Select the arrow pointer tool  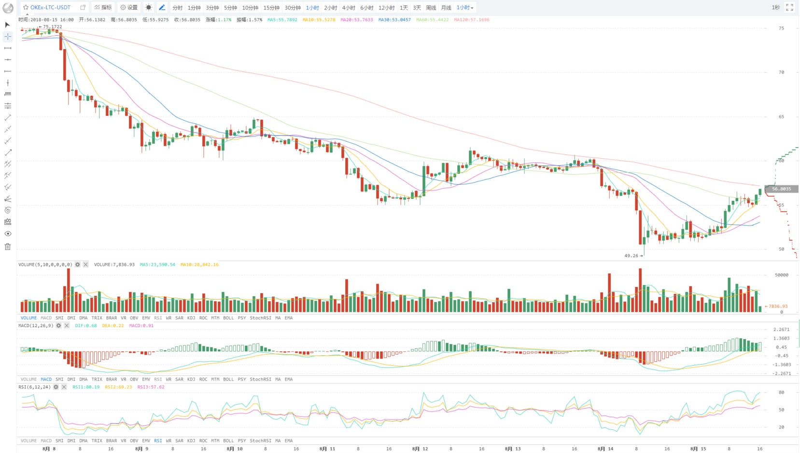pos(7,25)
